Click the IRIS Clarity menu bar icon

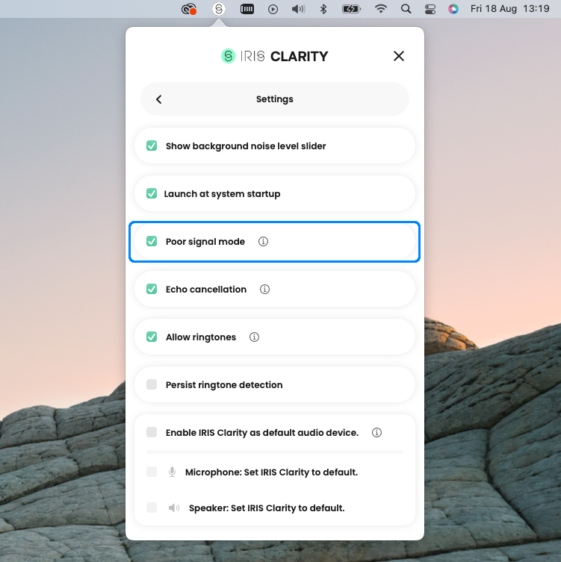pos(218,9)
